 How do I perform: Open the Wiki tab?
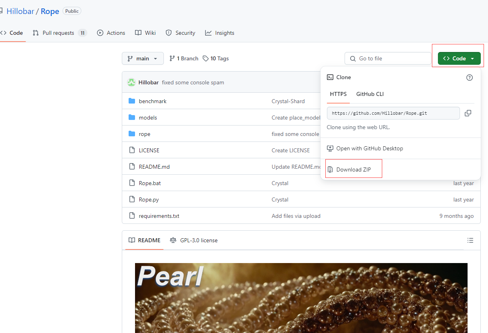click(x=145, y=33)
